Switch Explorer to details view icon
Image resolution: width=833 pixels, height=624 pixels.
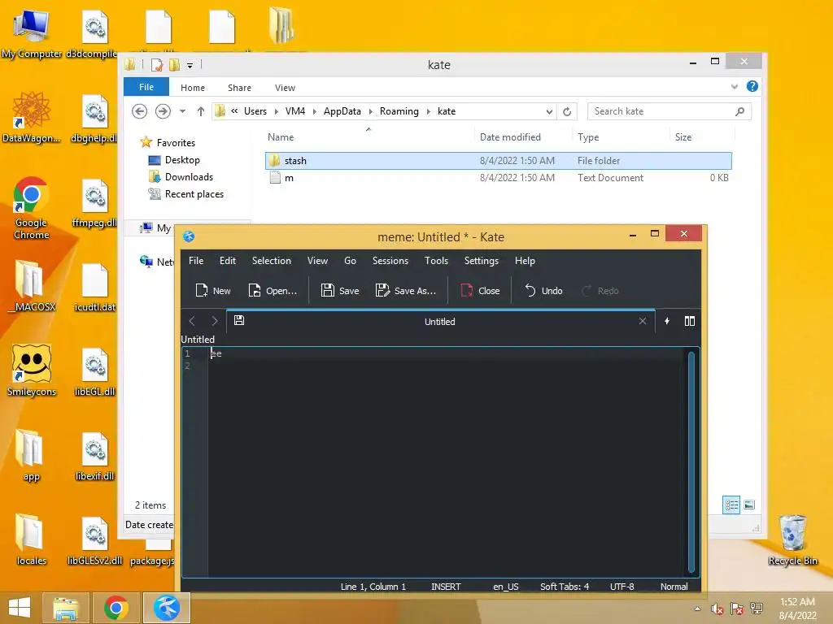(x=731, y=505)
